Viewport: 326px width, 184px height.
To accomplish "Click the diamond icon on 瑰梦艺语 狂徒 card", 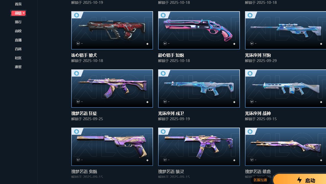I will [147, 102].
